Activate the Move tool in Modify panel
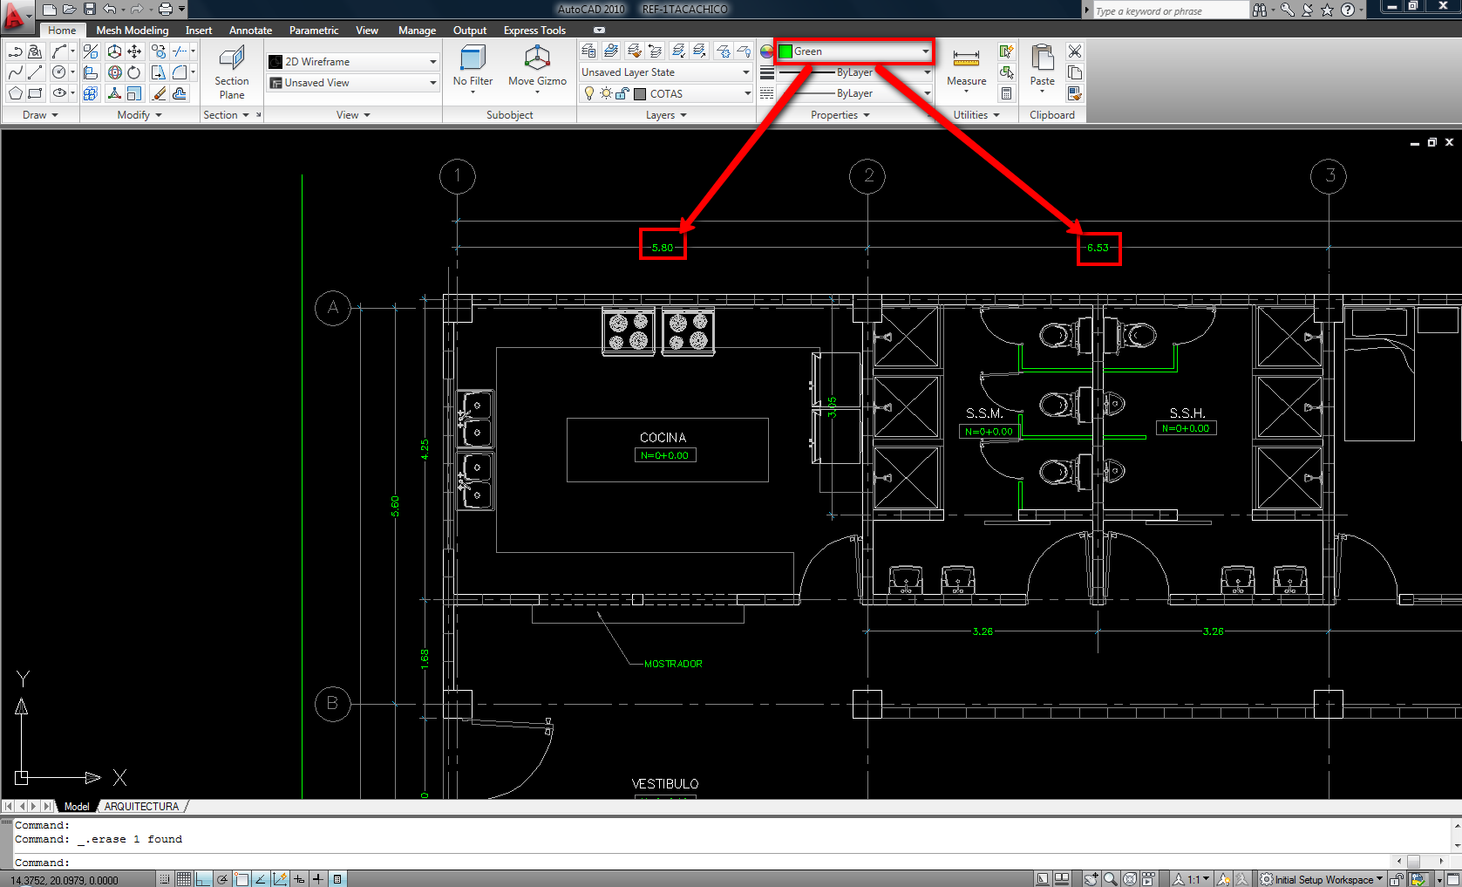The image size is (1462, 887). [134, 51]
